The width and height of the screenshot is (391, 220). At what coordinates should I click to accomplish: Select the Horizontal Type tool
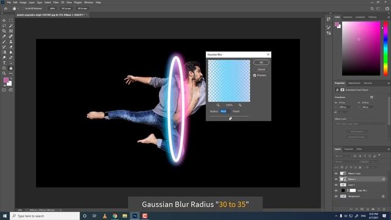(x=4, y=62)
